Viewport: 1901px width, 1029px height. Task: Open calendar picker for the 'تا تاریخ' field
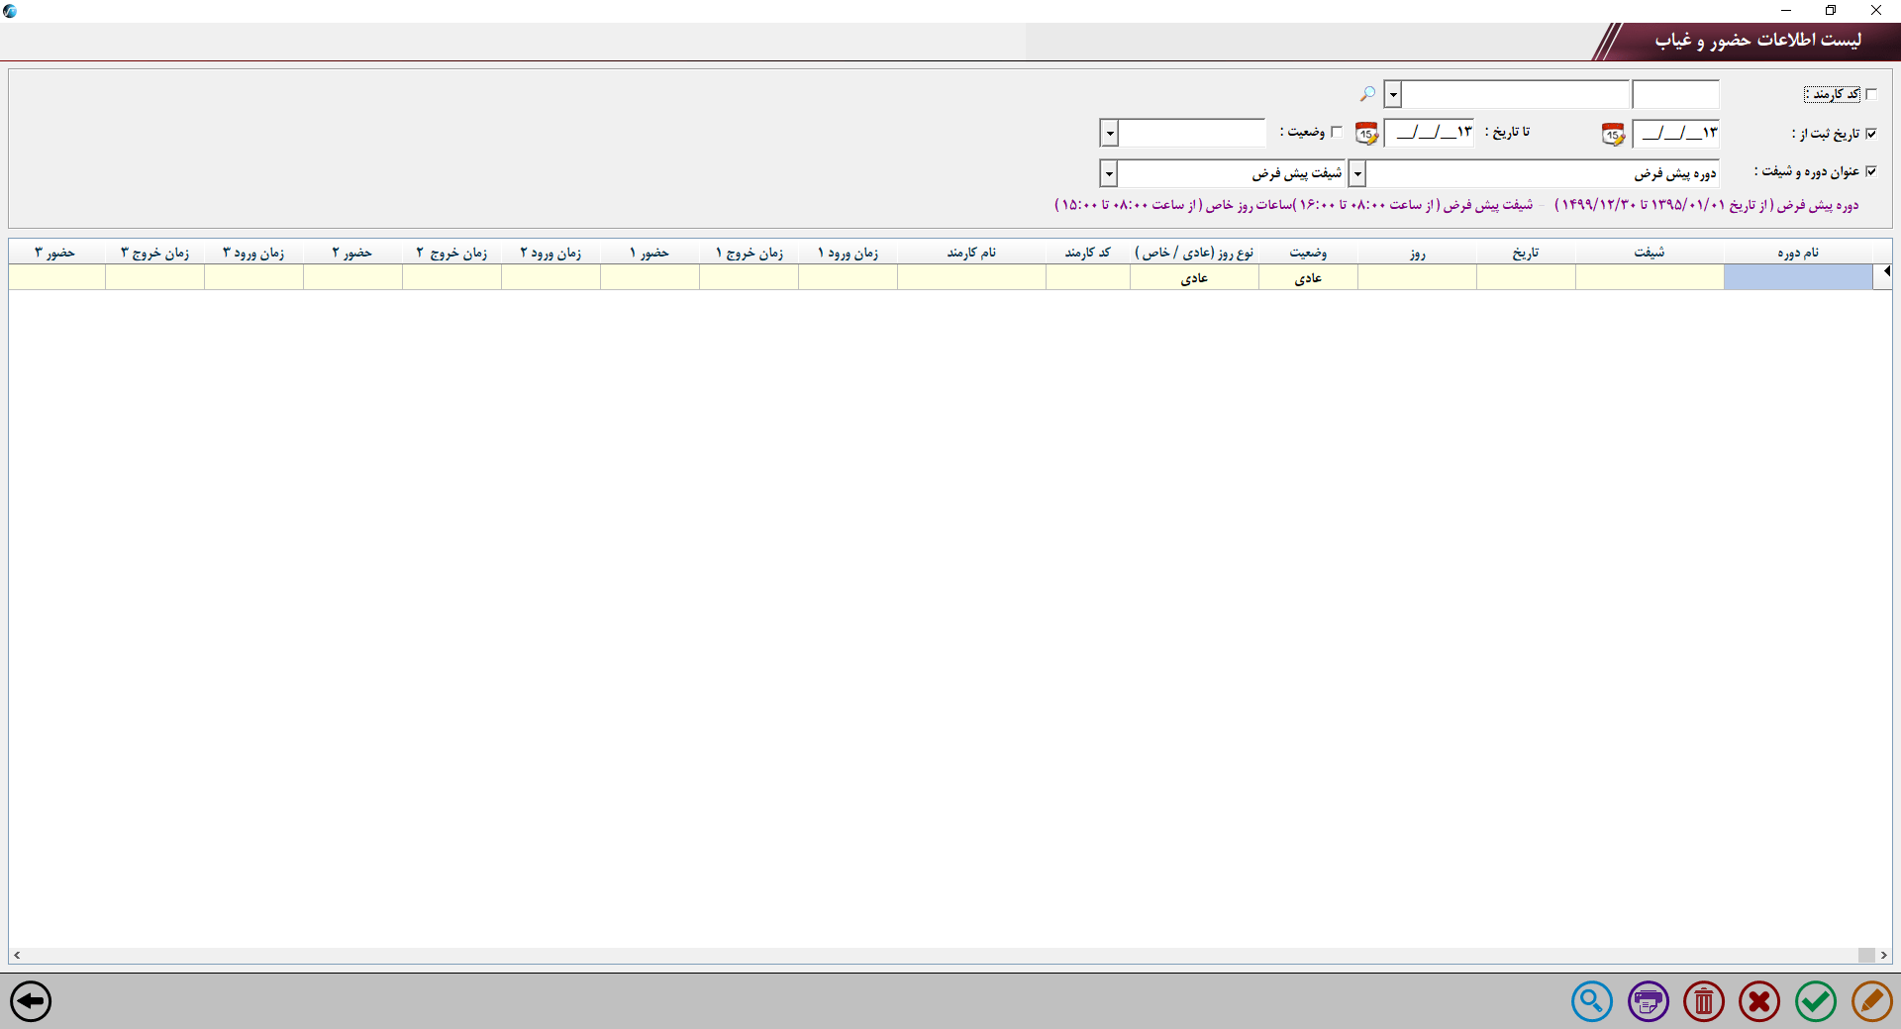click(x=1366, y=134)
